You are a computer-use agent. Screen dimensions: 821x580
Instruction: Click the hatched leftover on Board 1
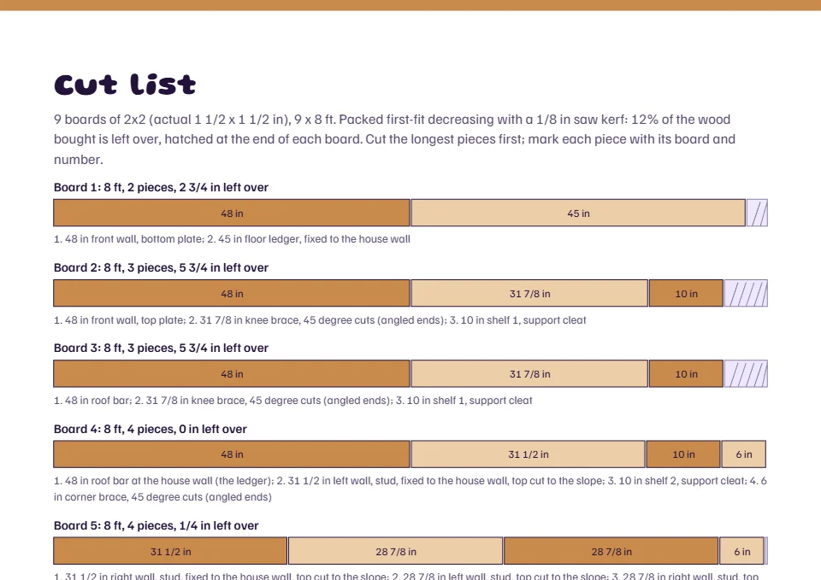click(757, 213)
